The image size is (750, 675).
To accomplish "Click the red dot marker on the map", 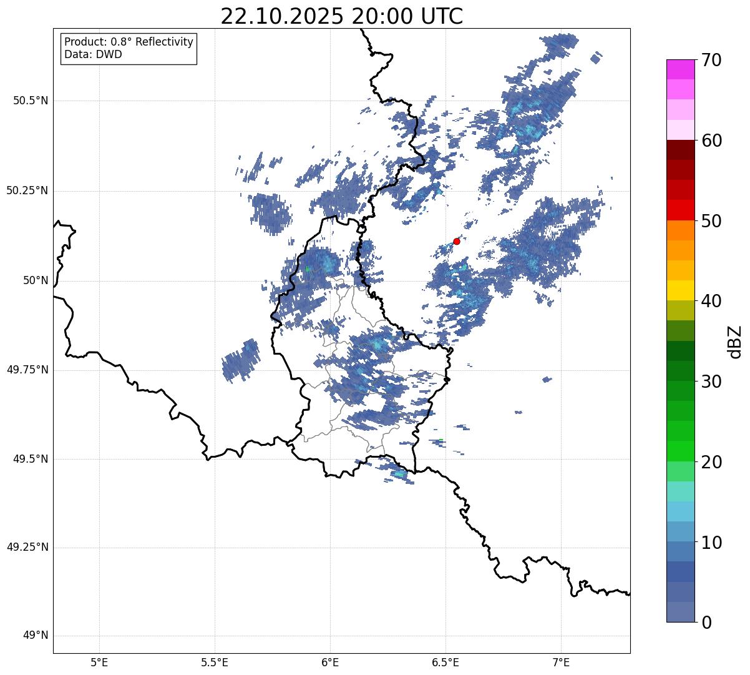I will [x=457, y=241].
